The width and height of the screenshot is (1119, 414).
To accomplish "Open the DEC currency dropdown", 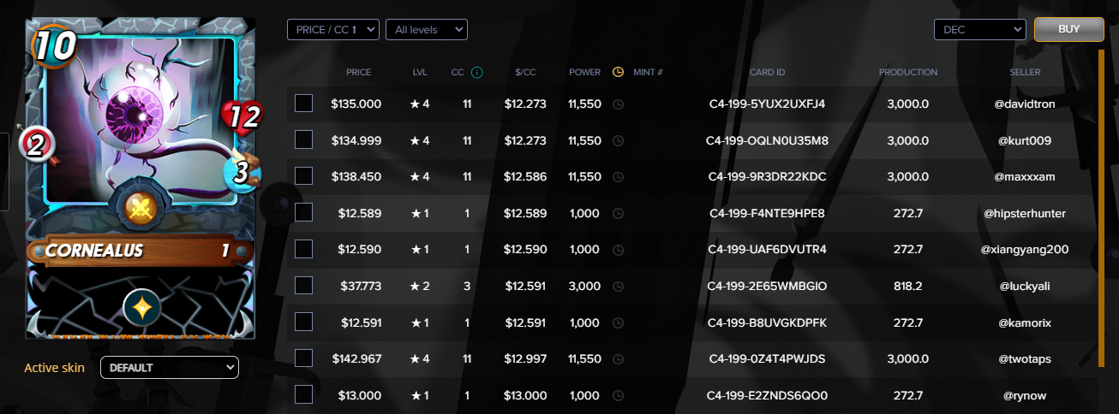I will pyautogui.click(x=979, y=30).
